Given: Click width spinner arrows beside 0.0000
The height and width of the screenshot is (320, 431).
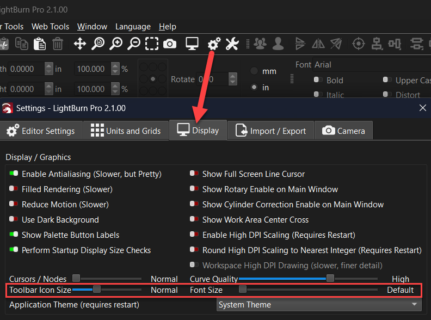Looking at the screenshot, I should (48, 69).
